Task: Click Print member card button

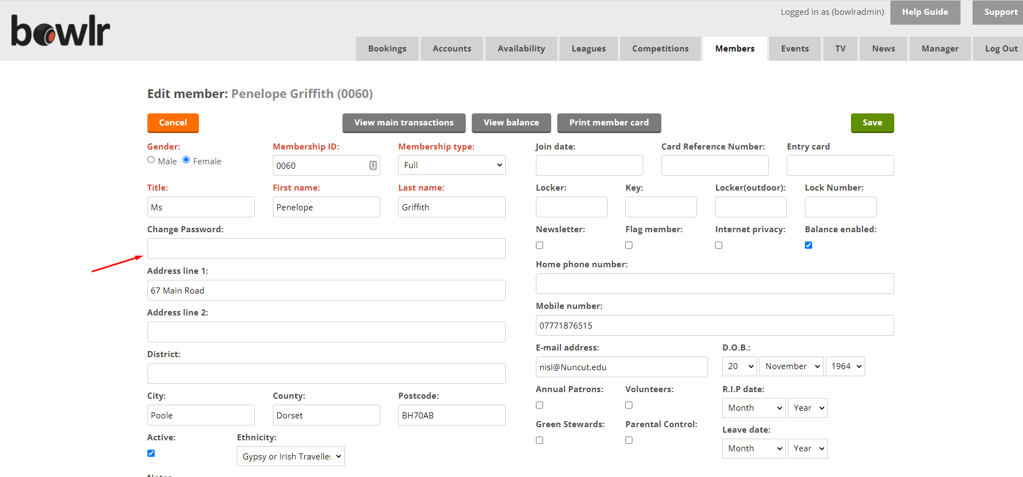Action: (609, 123)
